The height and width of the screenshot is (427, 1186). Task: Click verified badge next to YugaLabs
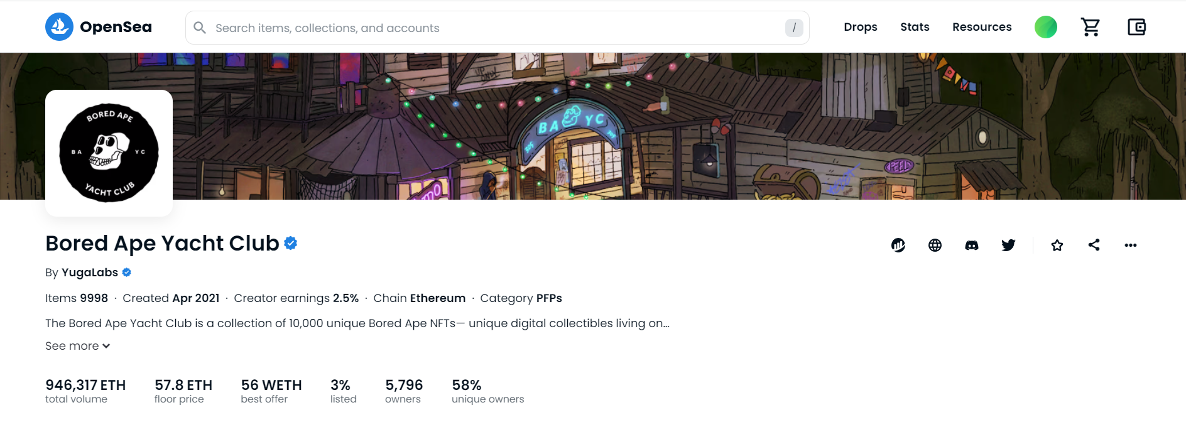coord(126,273)
